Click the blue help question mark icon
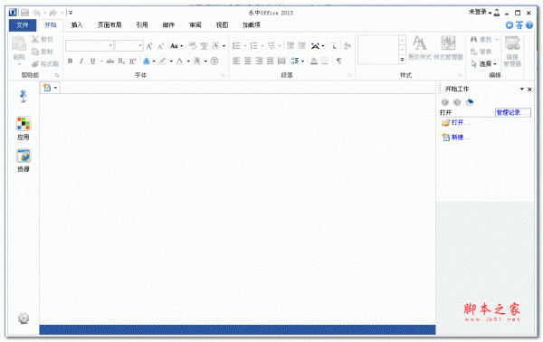The height and width of the screenshot is (342, 543). click(x=529, y=25)
